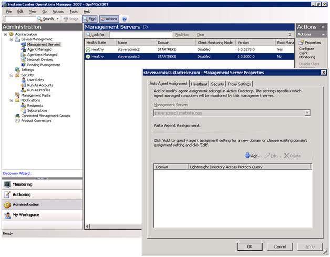Select the Auto Agent Assignment tab

click(x=168, y=84)
